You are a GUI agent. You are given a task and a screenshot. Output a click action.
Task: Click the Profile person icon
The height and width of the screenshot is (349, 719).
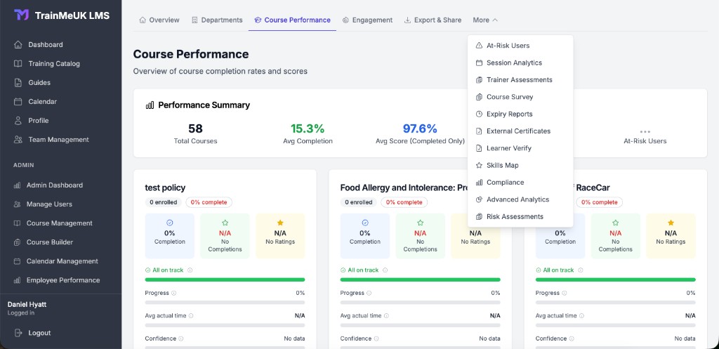[x=18, y=121]
